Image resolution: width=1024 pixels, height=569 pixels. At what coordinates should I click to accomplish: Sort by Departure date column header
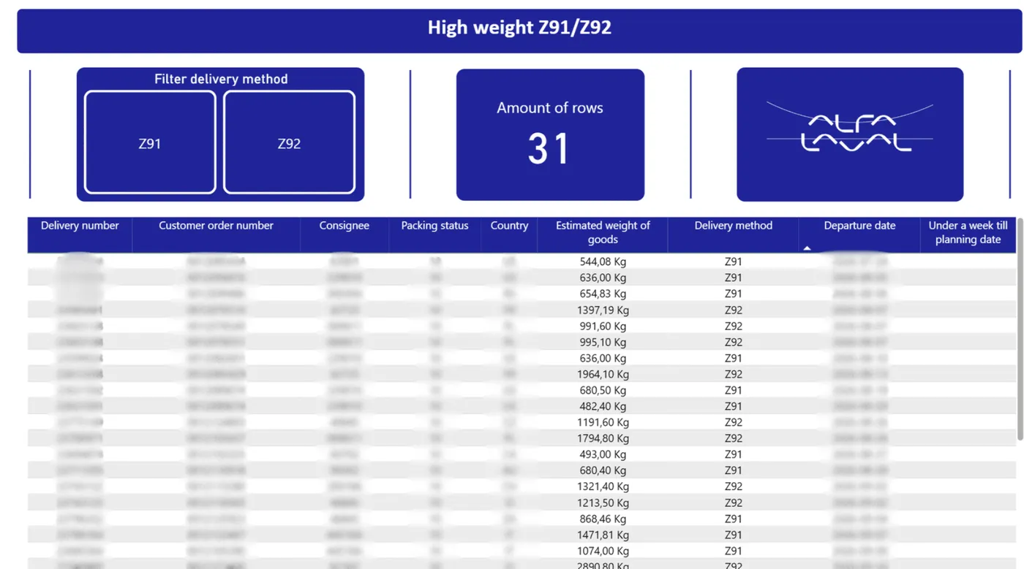pyautogui.click(x=859, y=234)
